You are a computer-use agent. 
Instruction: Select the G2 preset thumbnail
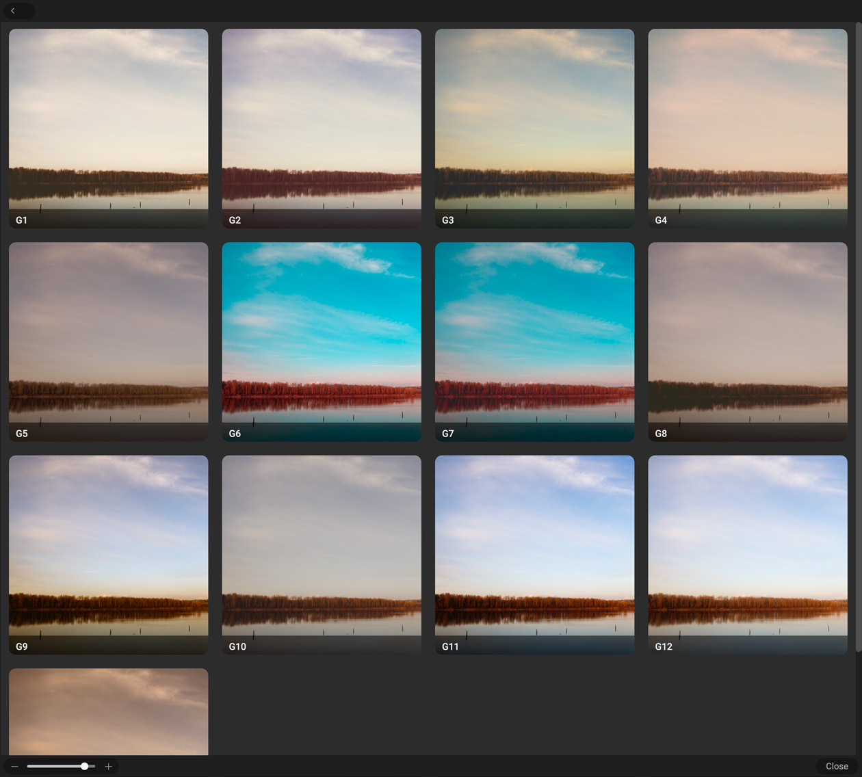(322, 129)
